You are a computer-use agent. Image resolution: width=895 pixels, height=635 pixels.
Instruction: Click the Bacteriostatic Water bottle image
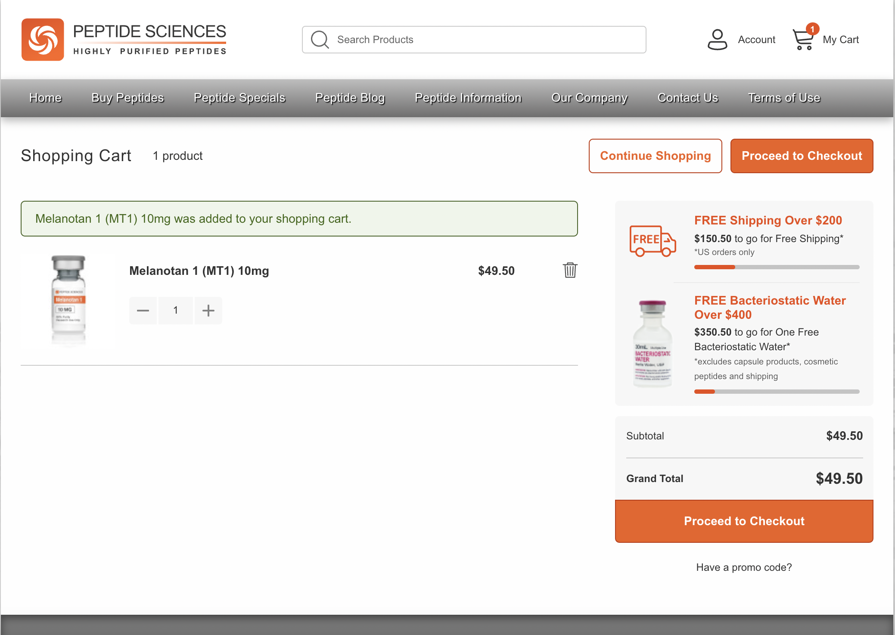click(653, 343)
